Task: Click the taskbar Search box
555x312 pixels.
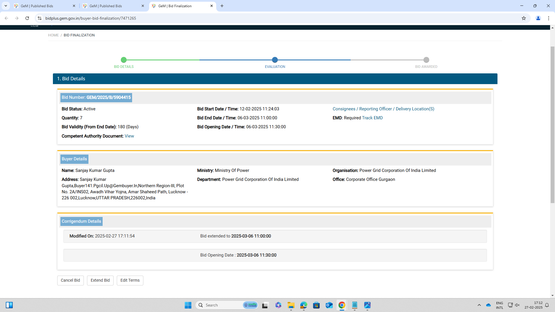Action: pos(227,305)
